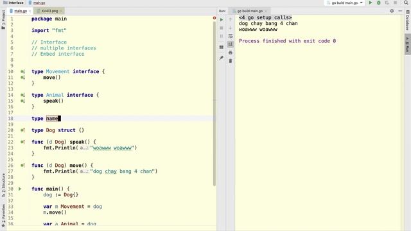Screen dimensions: 411x231
Task: Go down the stack trace arrow
Action: [231, 28]
